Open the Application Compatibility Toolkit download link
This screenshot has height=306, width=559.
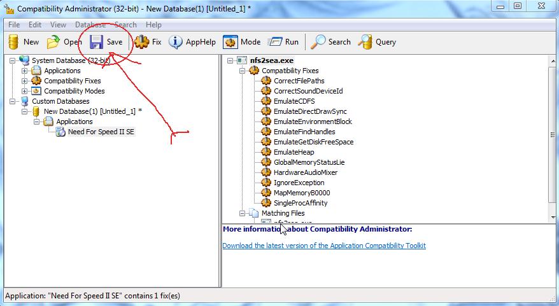[324, 246]
